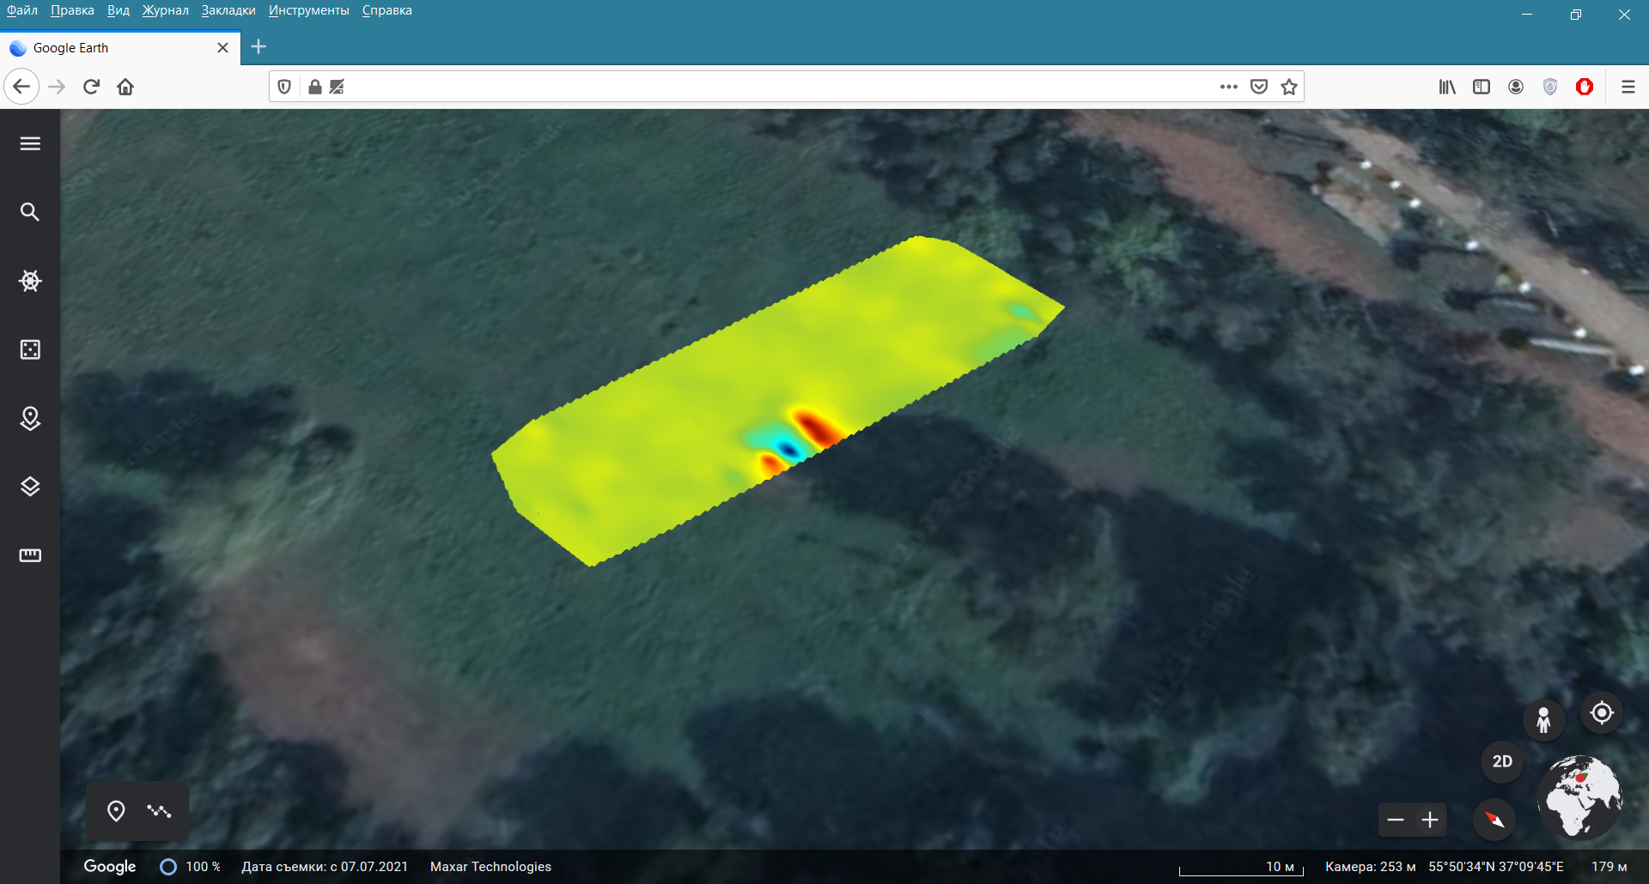Select the Measure distance ruler tool

(x=30, y=555)
